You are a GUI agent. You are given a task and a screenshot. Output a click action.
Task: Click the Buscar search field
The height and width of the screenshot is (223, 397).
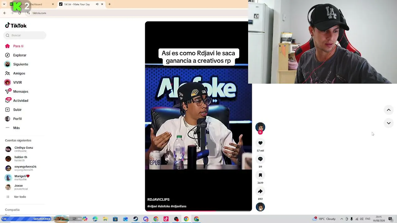(x=25, y=35)
